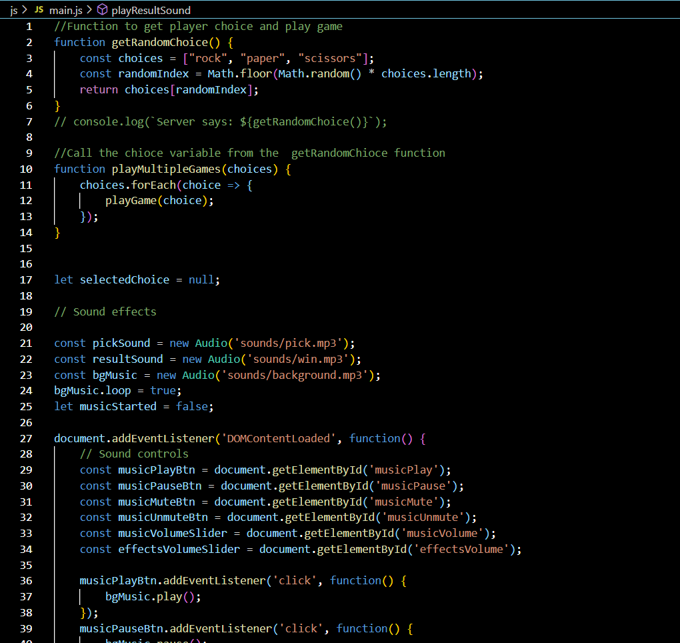Click the 'false' value on line 25
The width and height of the screenshot is (680, 643).
tap(192, 406)
